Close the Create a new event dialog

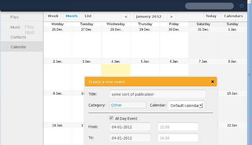212,82
